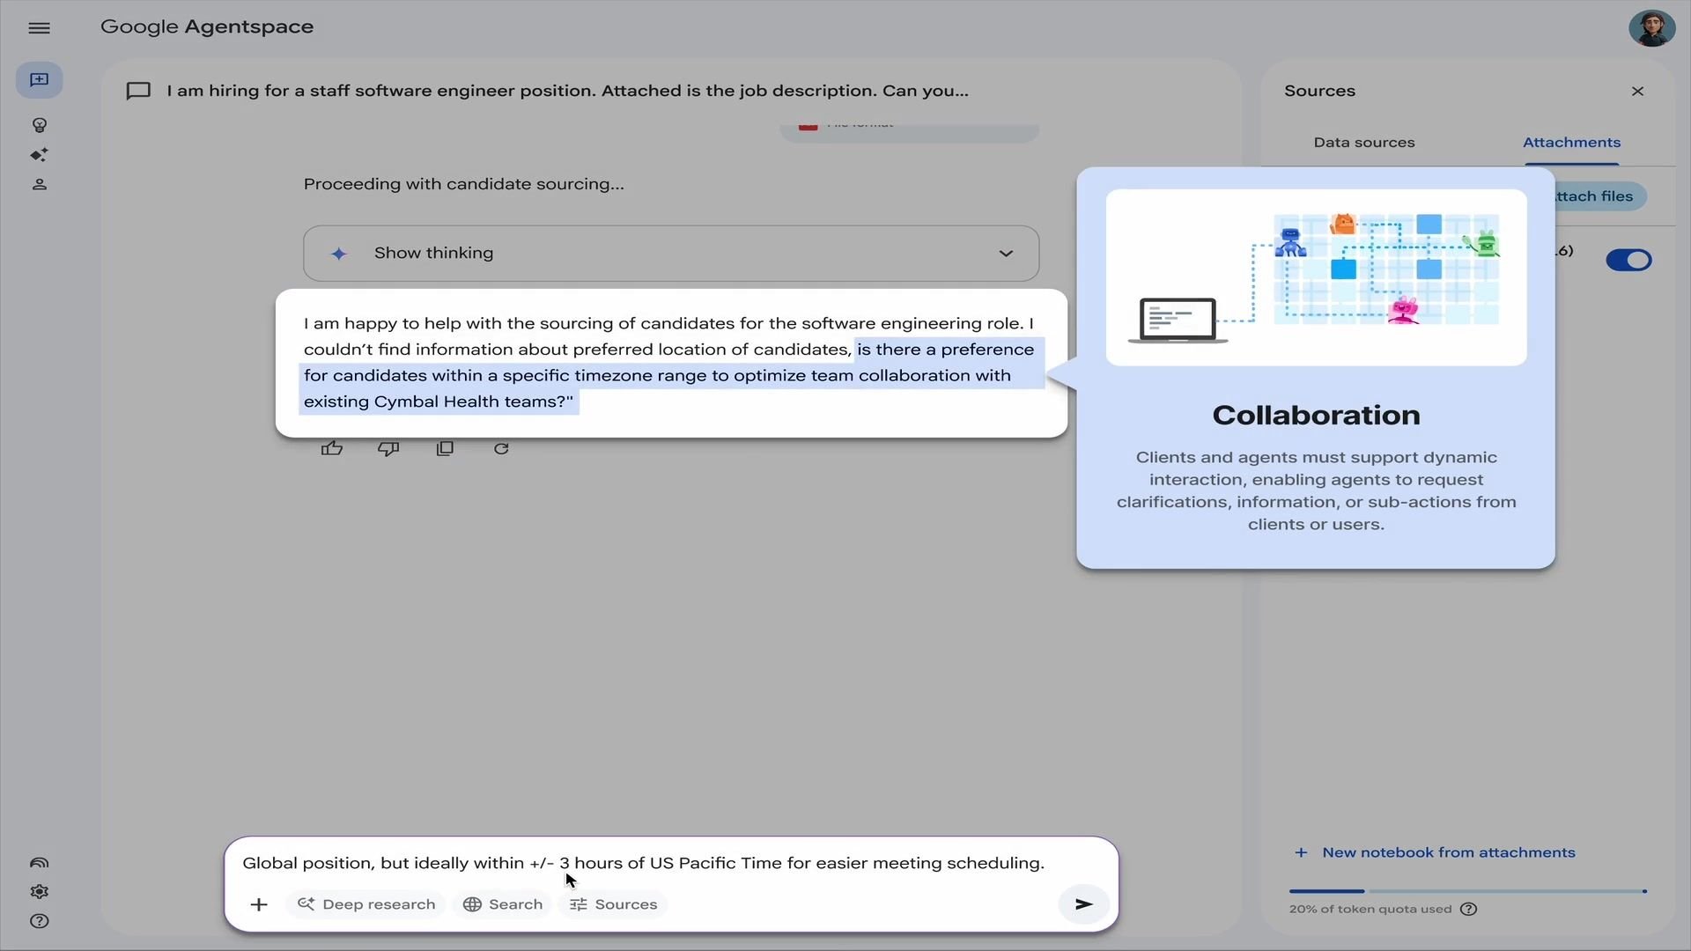Click the thumbs down feedback icon
Screen dimensions: 1691x951
point(388,449)
